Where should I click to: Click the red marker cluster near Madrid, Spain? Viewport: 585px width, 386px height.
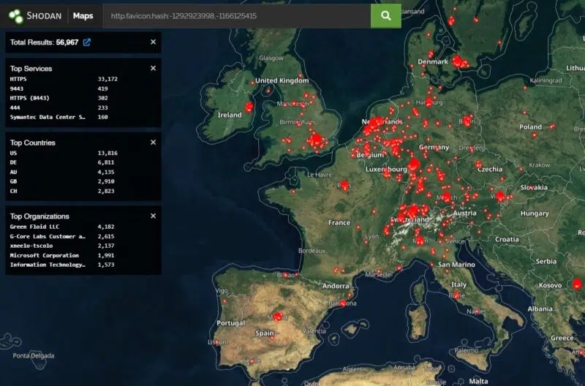(277, 317)
